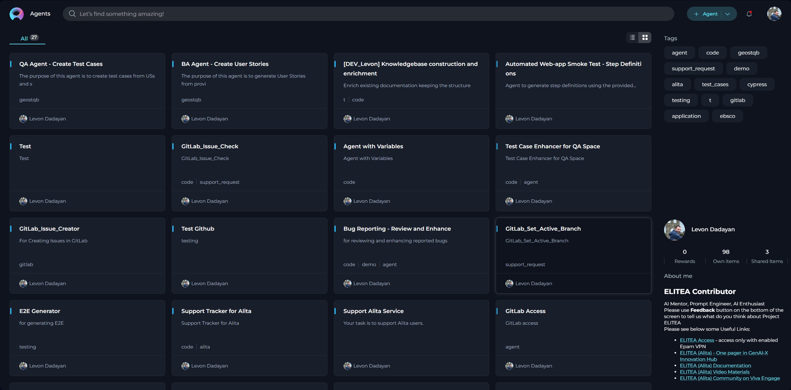Click the search magnifier icon
The width and height of the screenshot is (791, 390).
(72, 14)
